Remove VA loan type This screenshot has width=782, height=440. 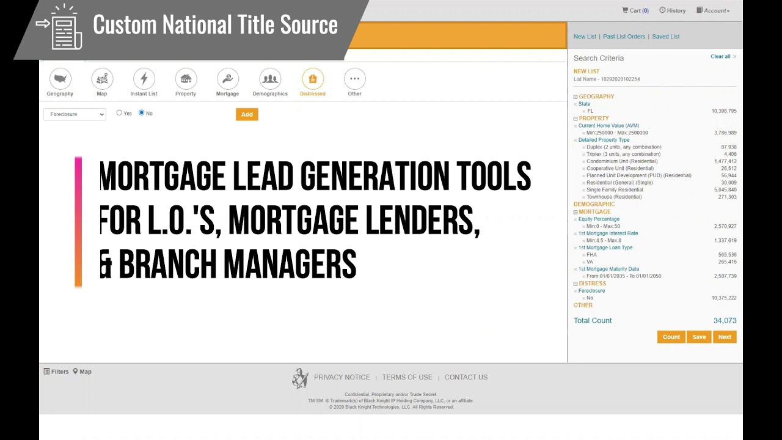583,262
